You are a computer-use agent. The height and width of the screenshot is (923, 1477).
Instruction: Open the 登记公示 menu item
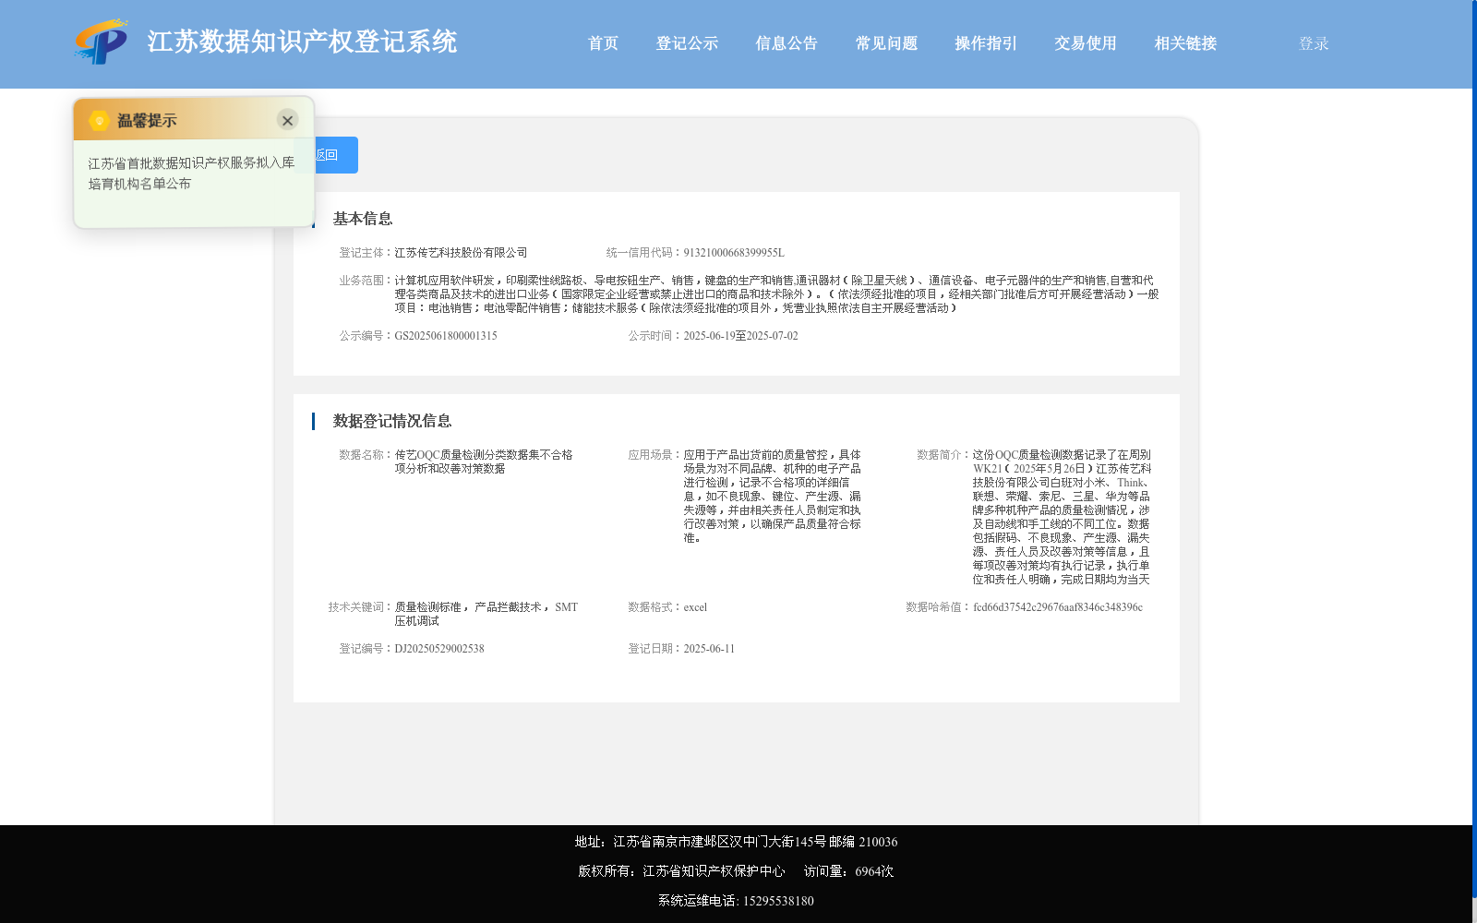(687, 43)
